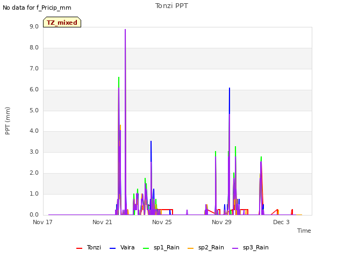Screen dimensions: 344x258
Task: Click the orange sp2_Rain legend swatch
Action: pos(191,248)
